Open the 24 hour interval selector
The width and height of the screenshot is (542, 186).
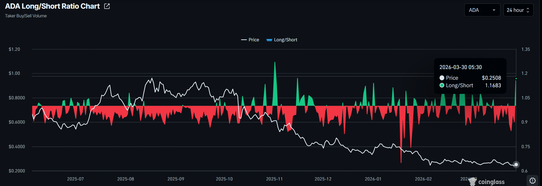tap(518, 10)
